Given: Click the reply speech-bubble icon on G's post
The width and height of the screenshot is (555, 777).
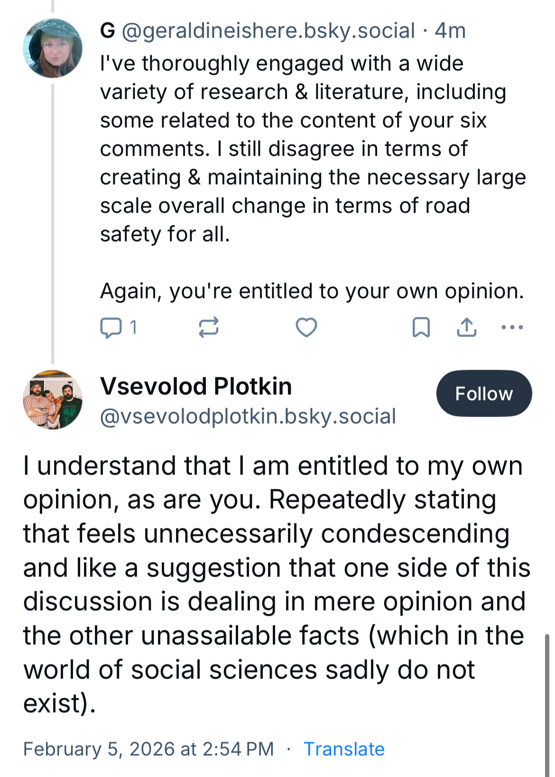Looking at the screenshot, I should tap(111, 328).
